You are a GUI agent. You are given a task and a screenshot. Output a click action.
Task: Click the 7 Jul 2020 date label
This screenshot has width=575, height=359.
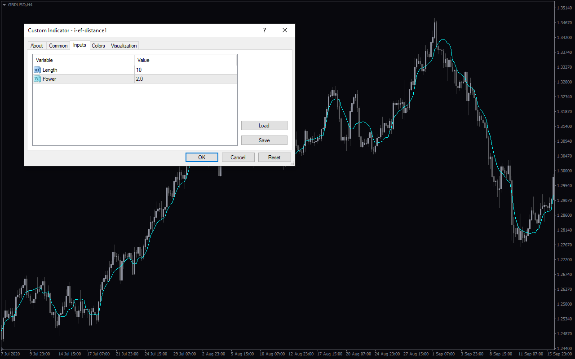coord(11,354)
